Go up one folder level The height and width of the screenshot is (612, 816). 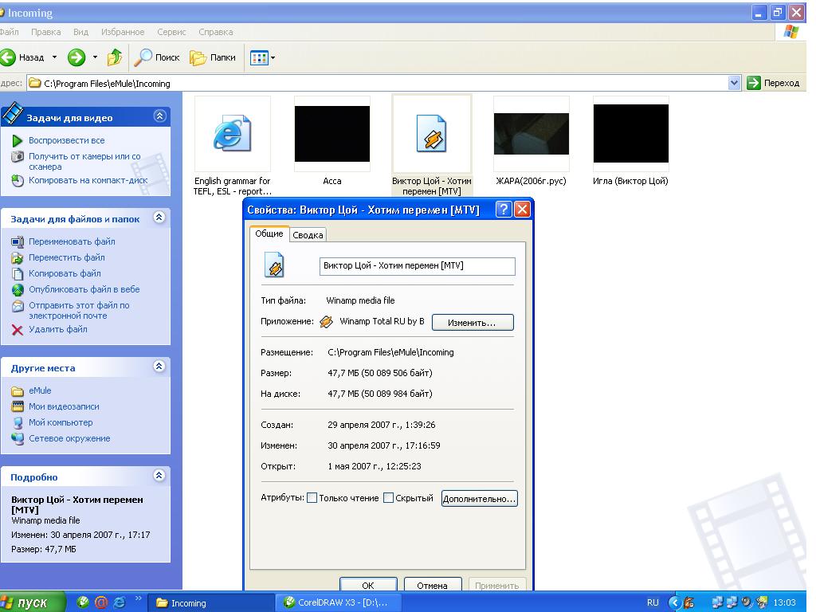115,57
